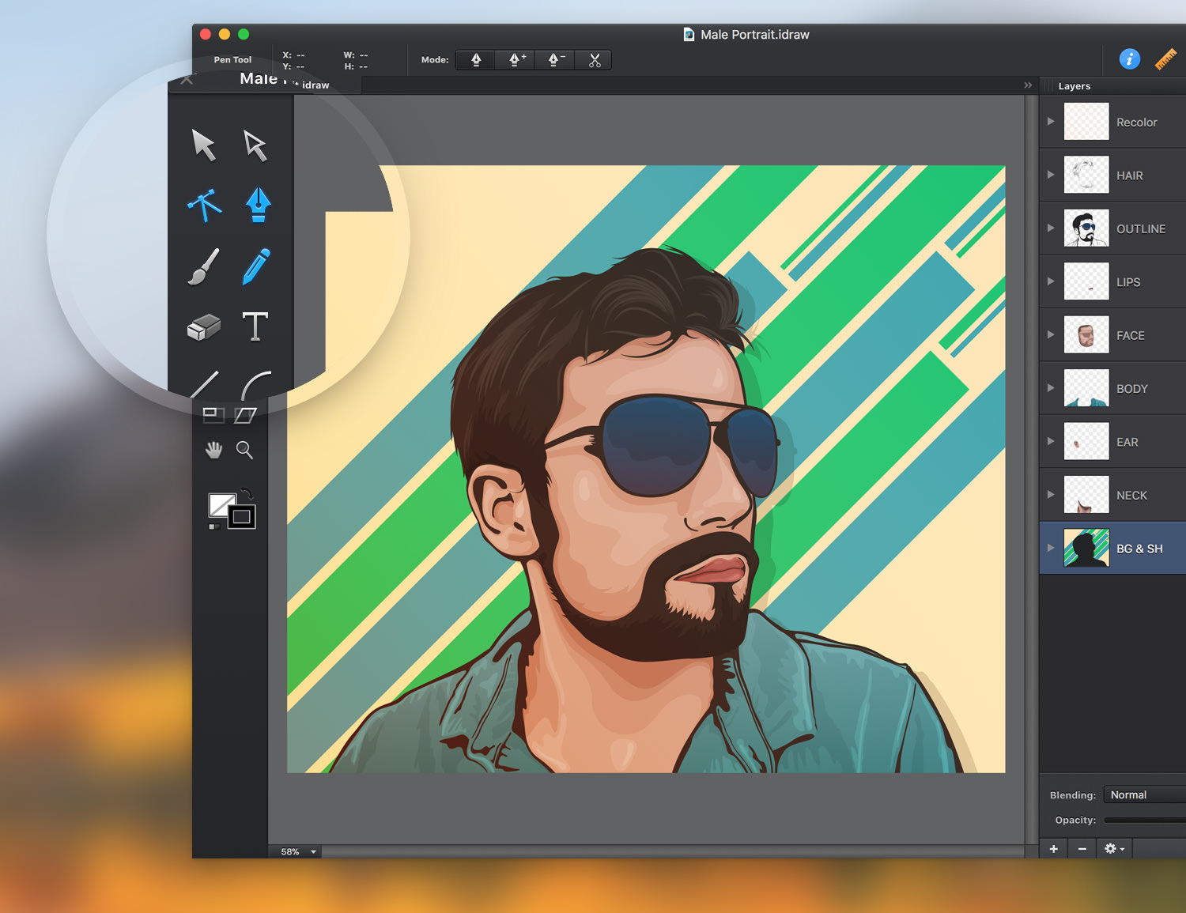
Task: Select the BG & SH layer
Action: (x=1139, y=549)
